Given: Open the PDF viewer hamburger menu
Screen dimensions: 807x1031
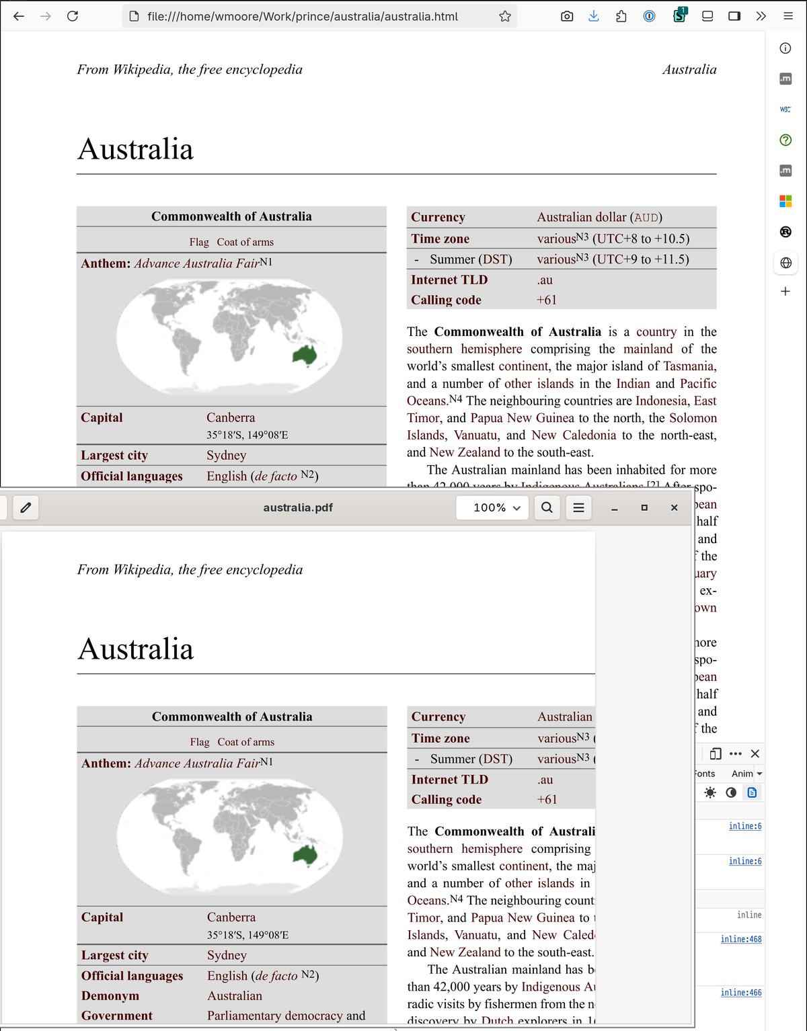Looking at the screenshot, I should tap(579, 507).
